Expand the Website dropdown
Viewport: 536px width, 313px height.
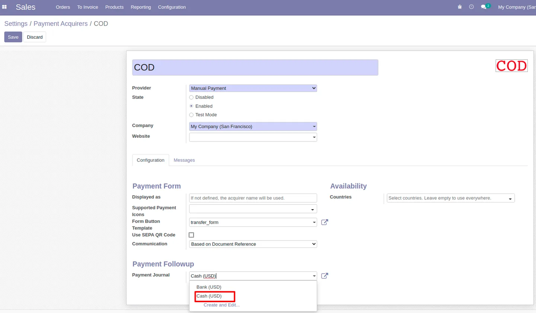253,137
